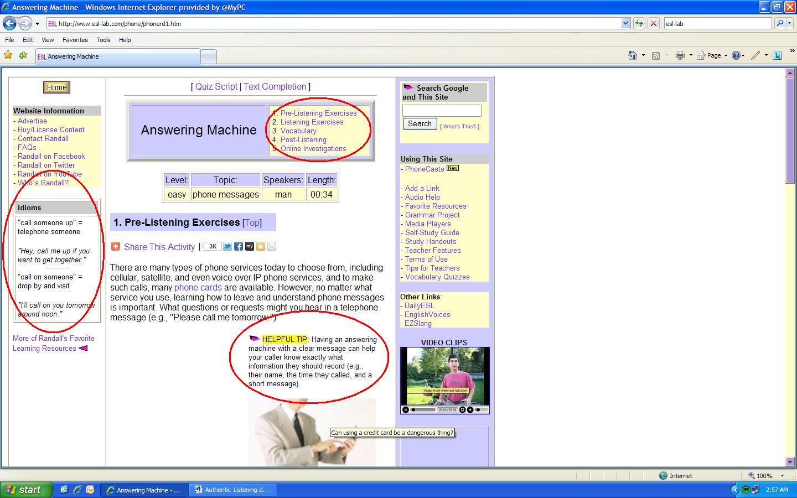797x498 pixels.
Task: Open the pencil Tools icon in command bar
Action: tap(755, 55)
